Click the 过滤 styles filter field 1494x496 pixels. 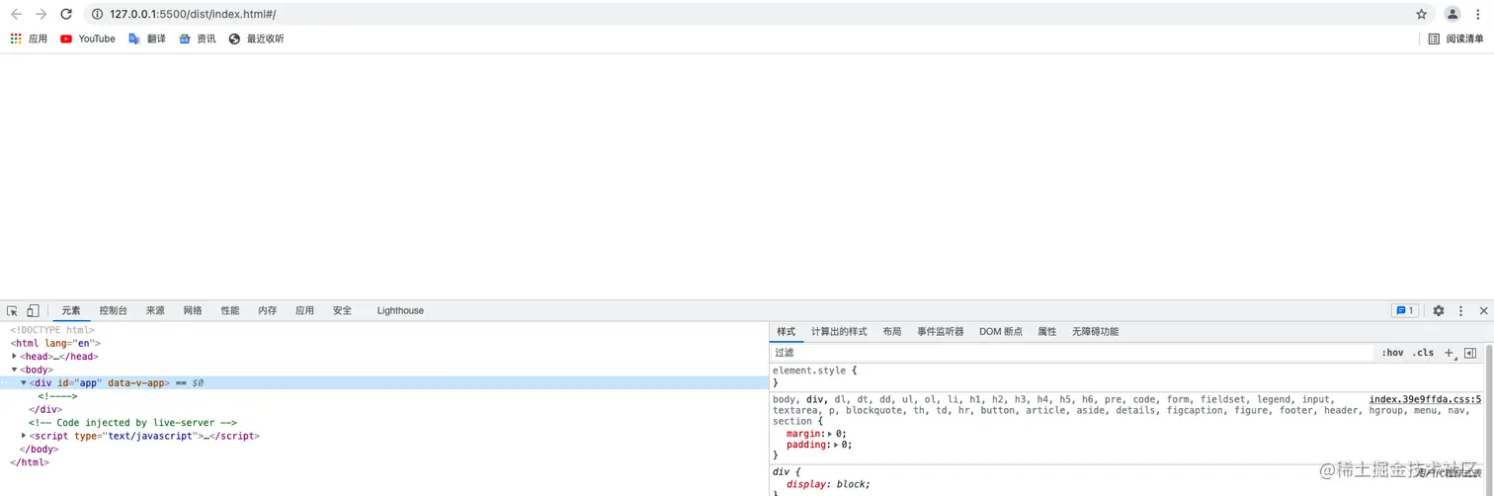(x=1072, y=353)
